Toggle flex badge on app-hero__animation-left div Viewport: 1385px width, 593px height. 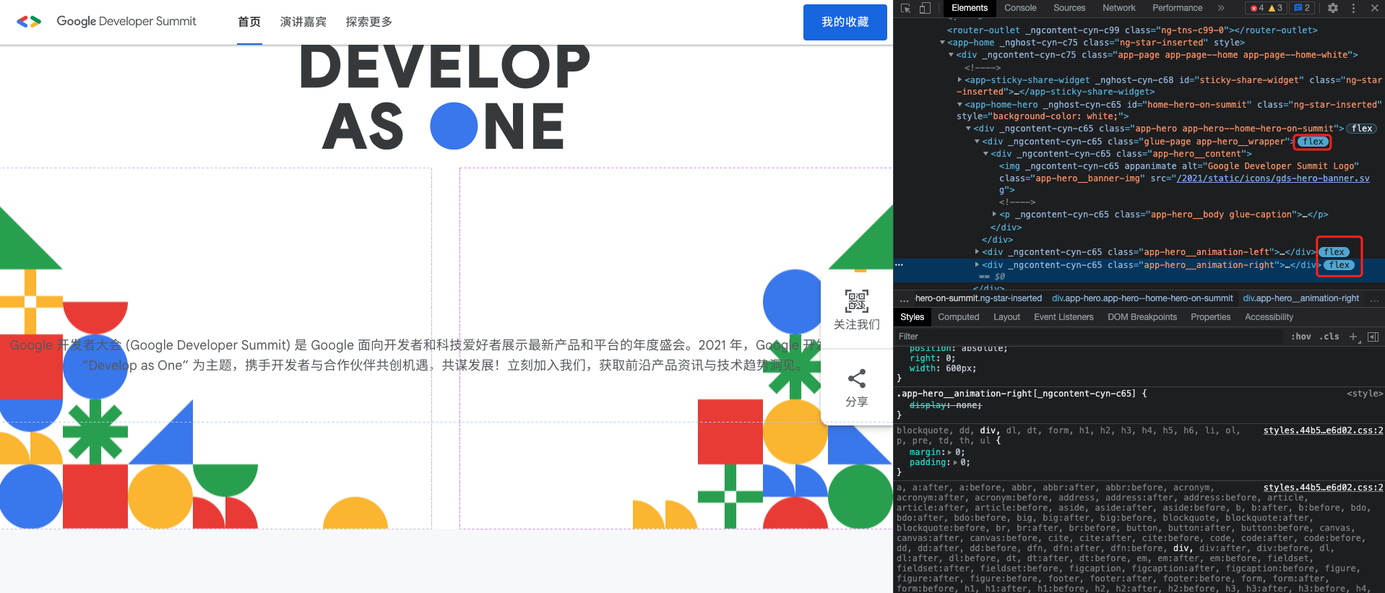pyautogui.click(x=1334, y=252)
